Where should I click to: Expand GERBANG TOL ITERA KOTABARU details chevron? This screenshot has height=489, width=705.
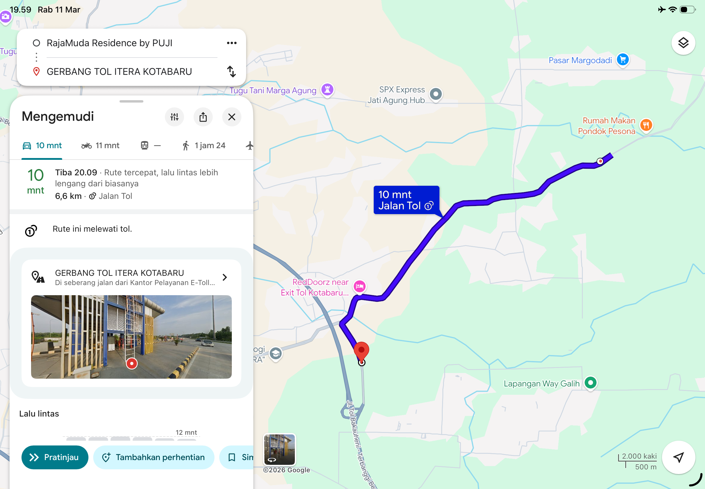coord(225,277)
